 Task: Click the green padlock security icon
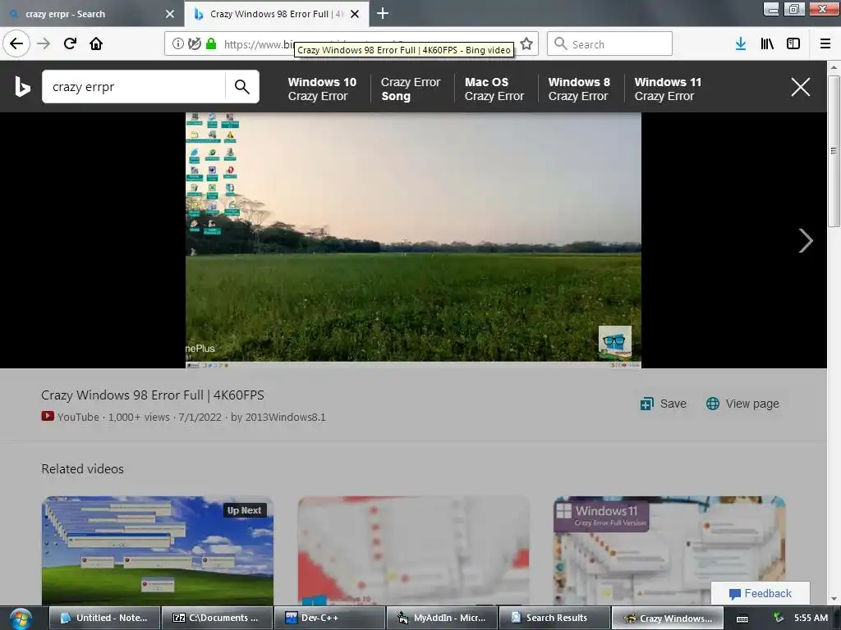tap(211, 44)
